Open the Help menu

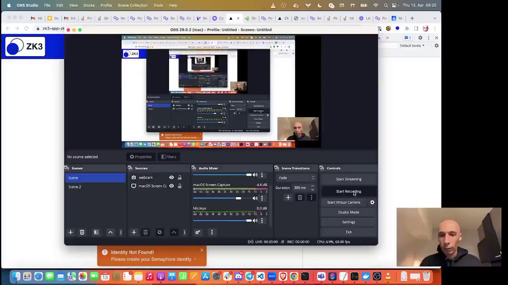click(173, 5)
